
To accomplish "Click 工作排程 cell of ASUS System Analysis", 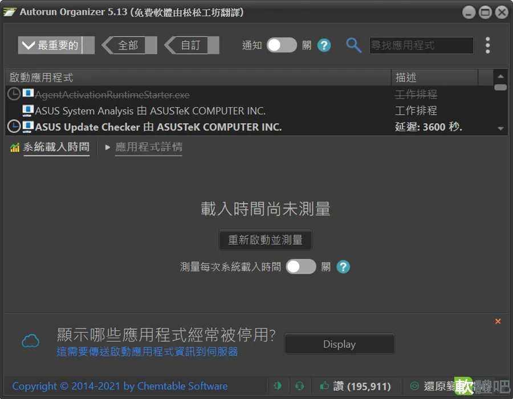I will [x=416, y=111].
